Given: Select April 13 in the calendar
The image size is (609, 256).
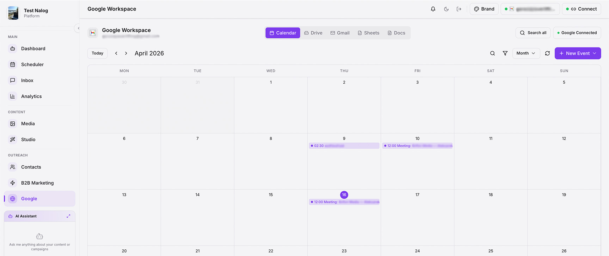Looking at the screenshot, I should 124,195.
